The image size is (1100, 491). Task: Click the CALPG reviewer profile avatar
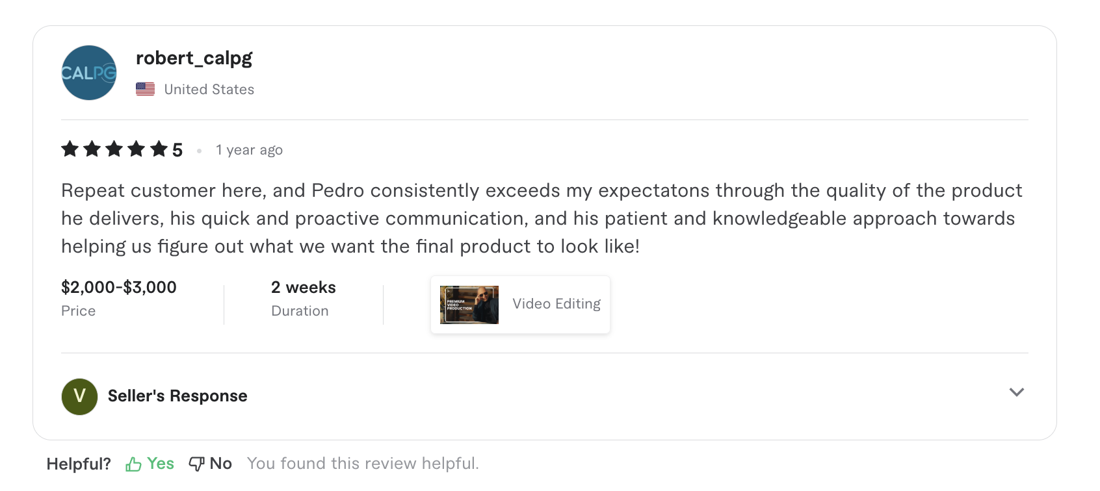(x=89, y=73)
